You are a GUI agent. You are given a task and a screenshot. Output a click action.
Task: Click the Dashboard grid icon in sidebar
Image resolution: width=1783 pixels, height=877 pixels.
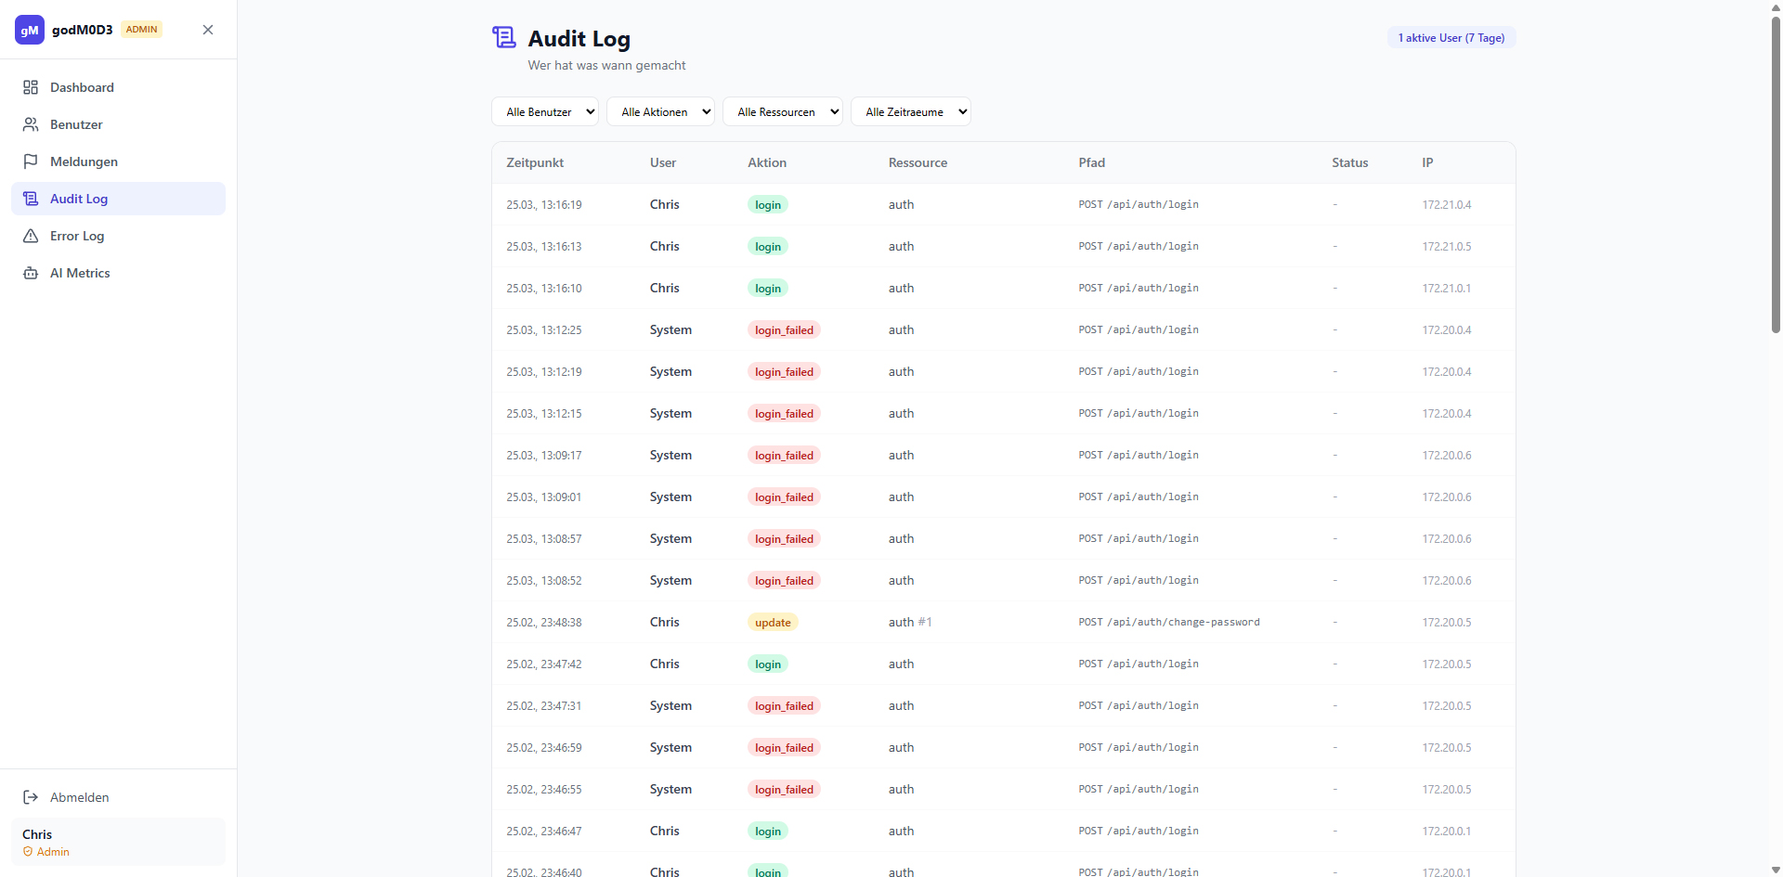coord(31,87)
